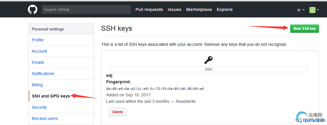Open the plus create-new dropdown
The image size is (327, 125).
pos(301,10)
